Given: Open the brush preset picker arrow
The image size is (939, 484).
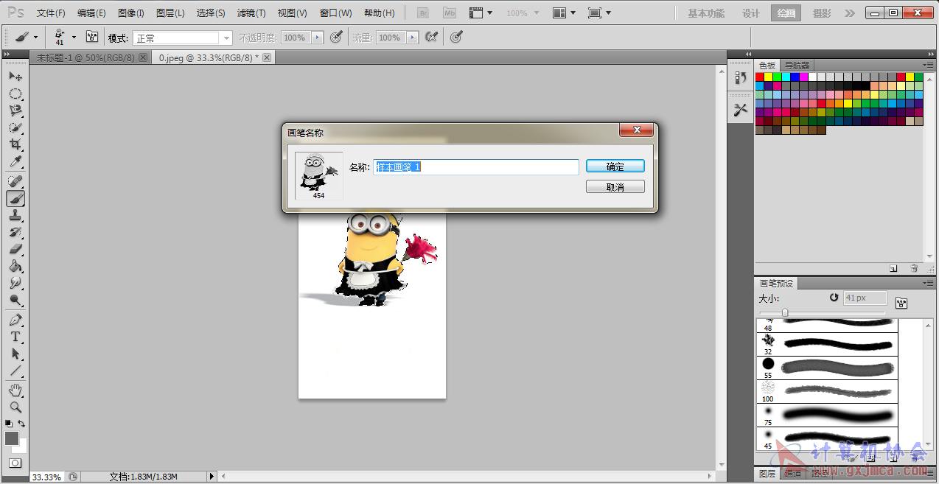Looking at the screenshot, I should 74,37.
